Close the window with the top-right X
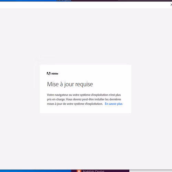172x172 pixels. (x=171, y=5)
